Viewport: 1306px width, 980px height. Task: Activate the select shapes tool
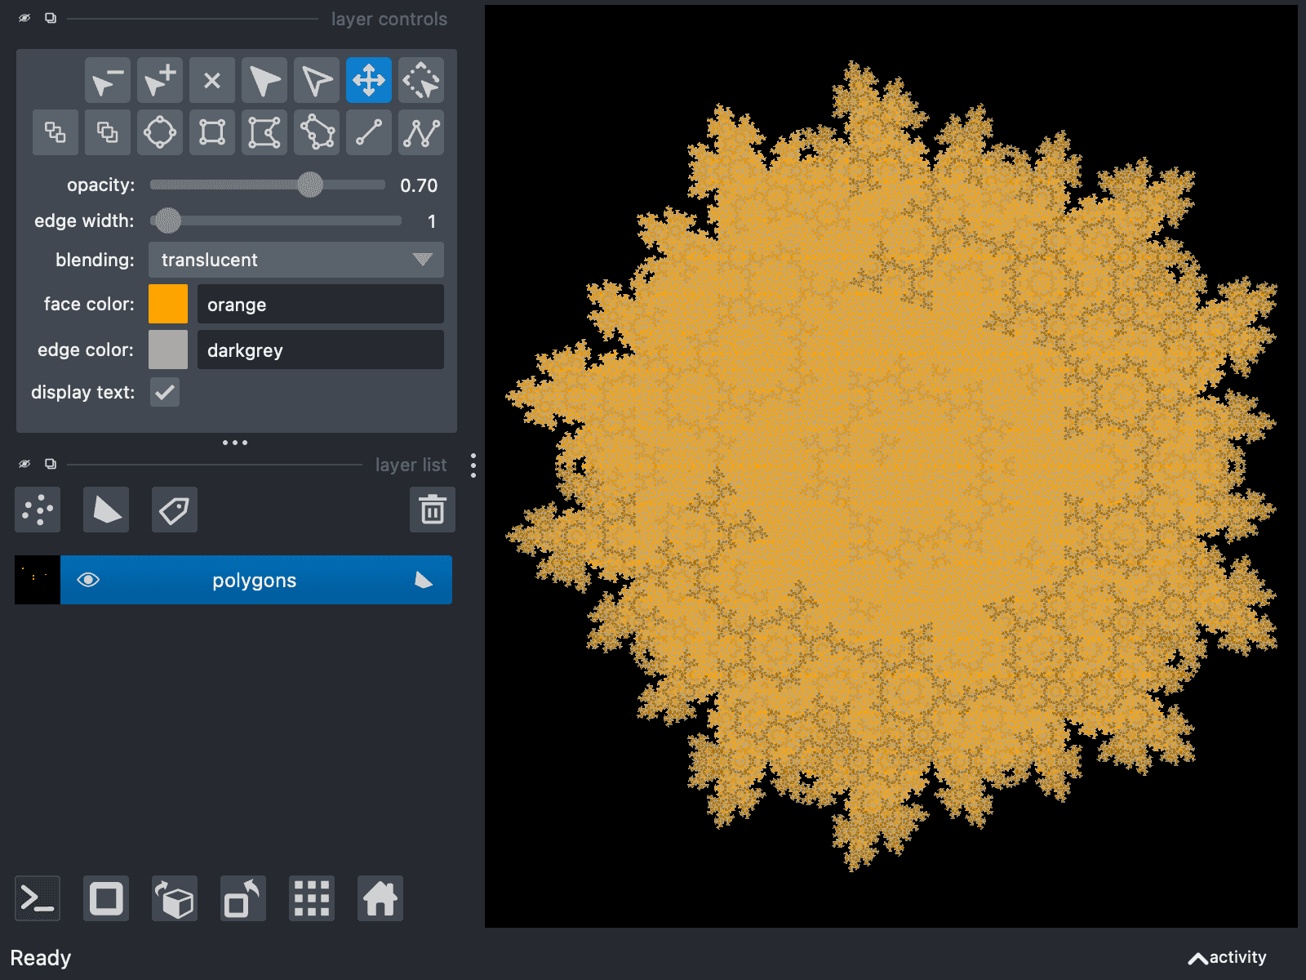click(x=264, y=80)
